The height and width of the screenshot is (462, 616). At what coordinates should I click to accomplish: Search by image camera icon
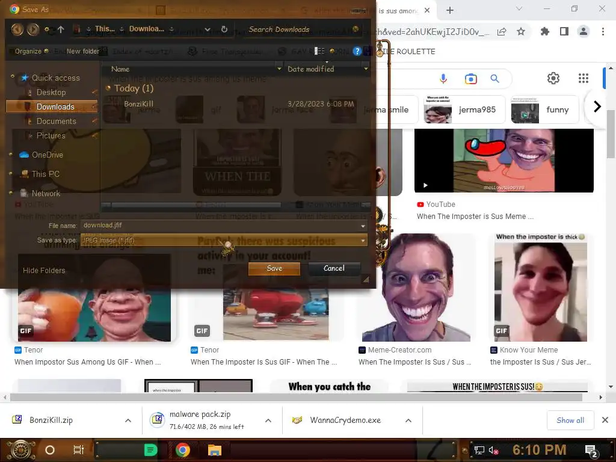point(470,79)
